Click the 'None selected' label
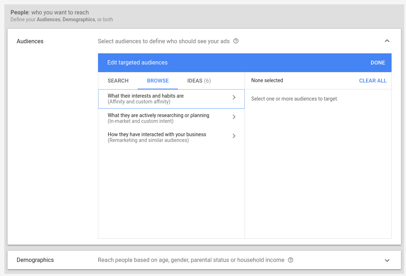Screen dimensions: 406x276 [267, 81]
